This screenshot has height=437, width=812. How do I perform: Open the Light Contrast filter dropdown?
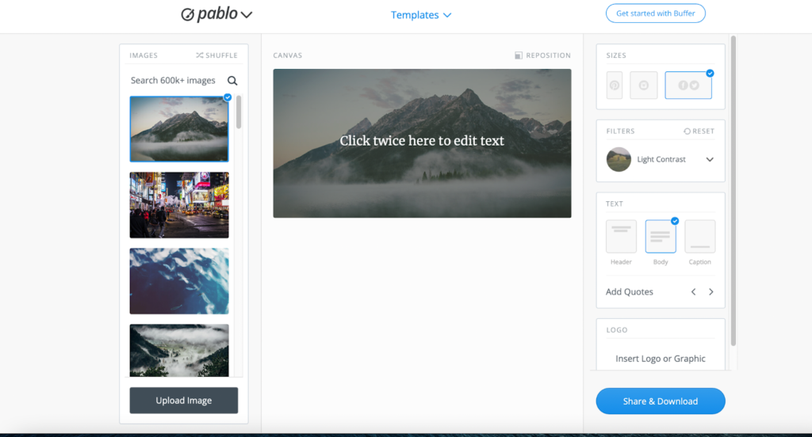click(x=710, y=159)
